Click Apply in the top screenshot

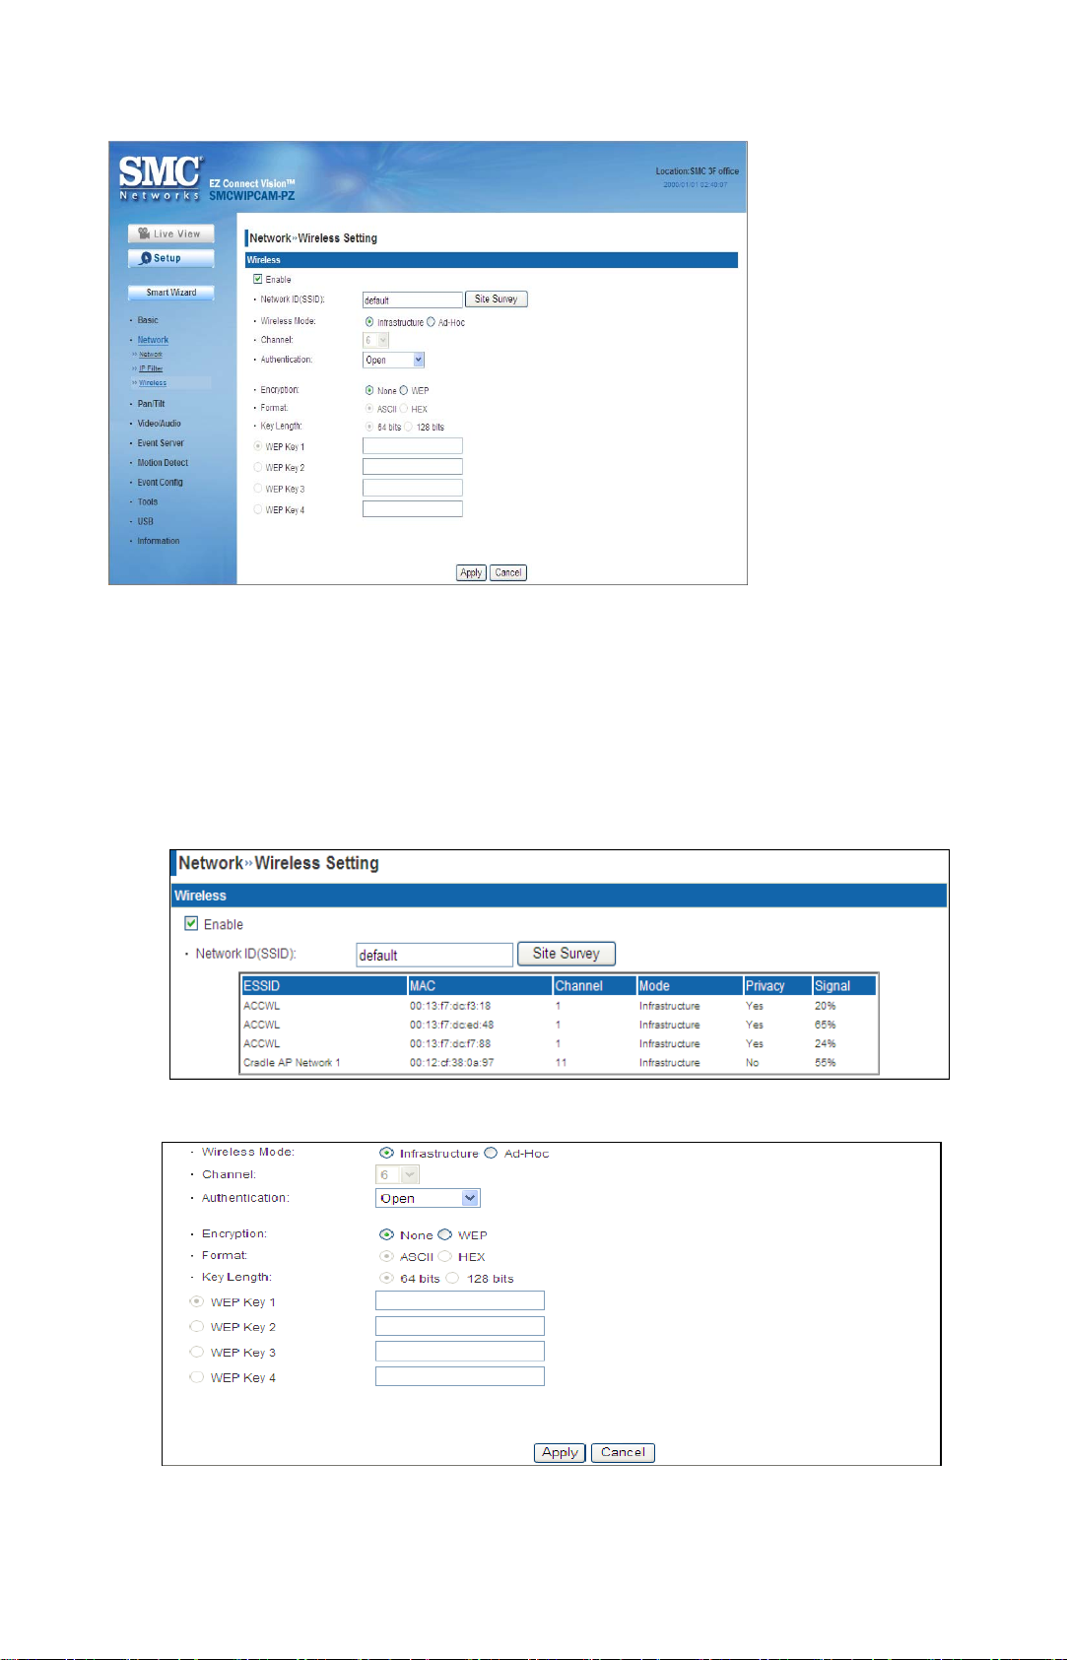(x=472, y=572)
